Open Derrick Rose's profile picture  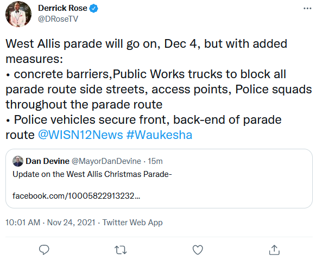[18, 14]
